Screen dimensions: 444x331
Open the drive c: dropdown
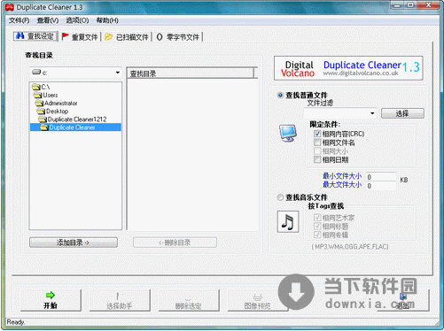(x=118, y=73)
